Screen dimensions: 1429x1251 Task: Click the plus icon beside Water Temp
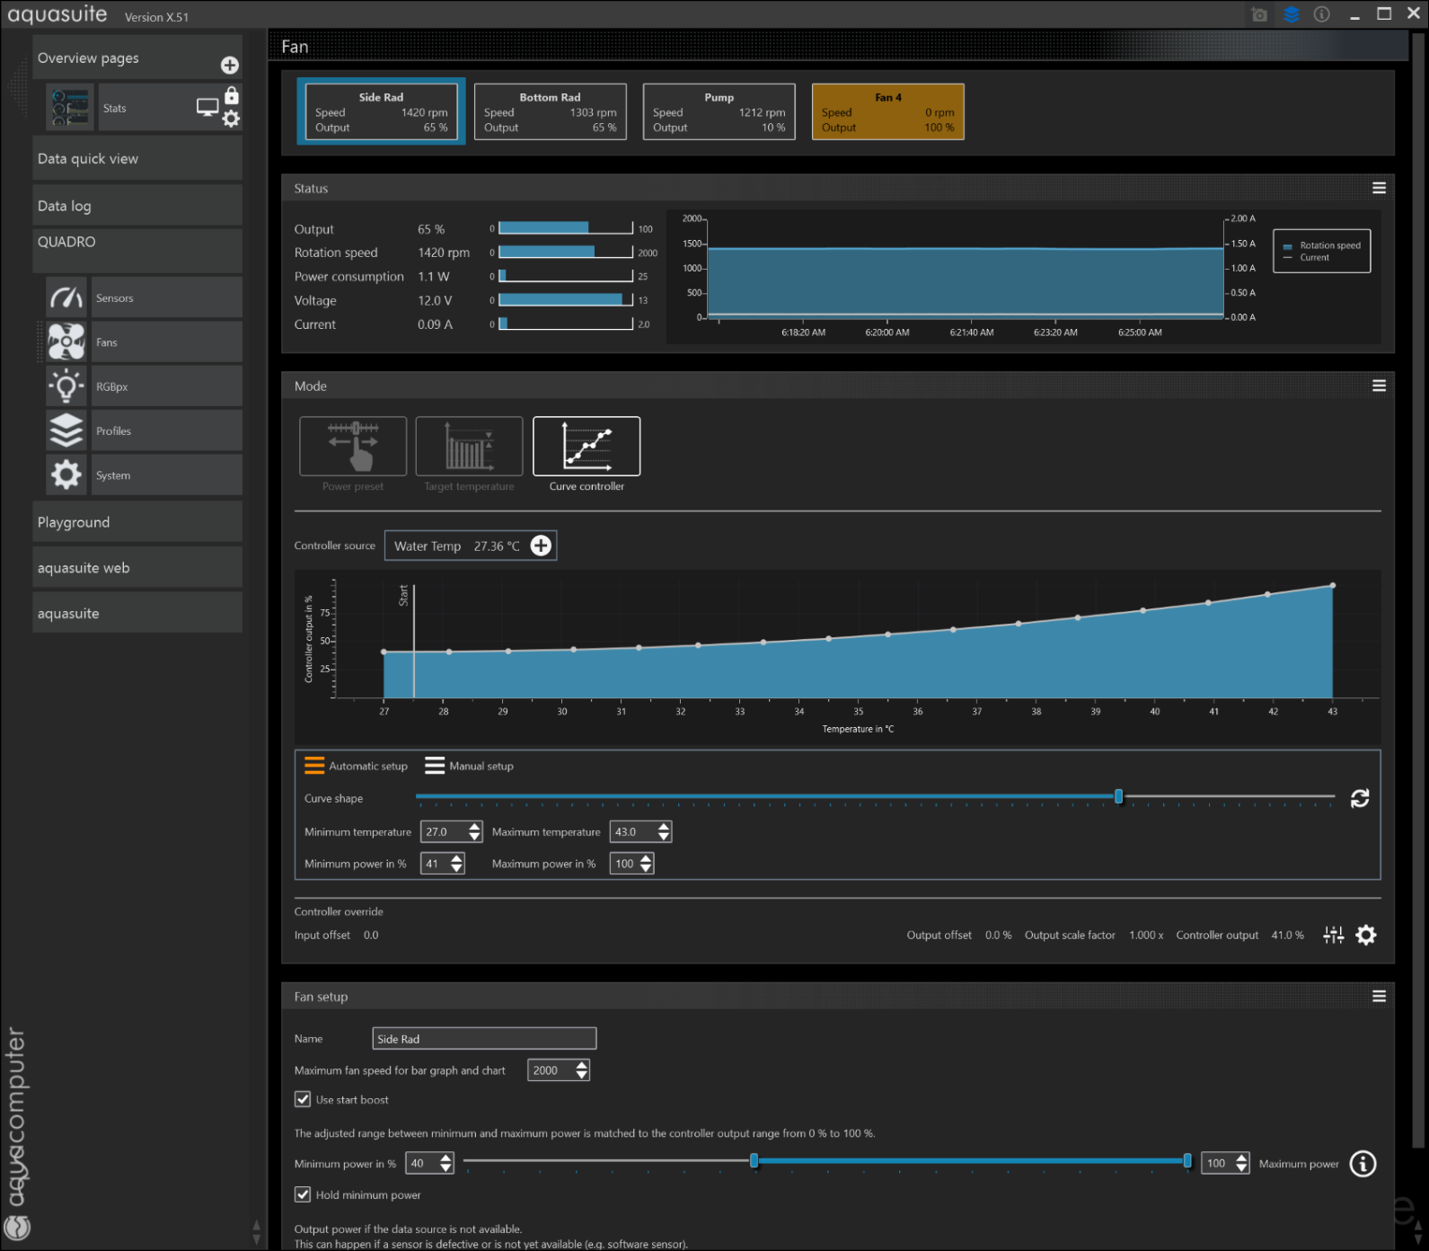tap(541, 546)
